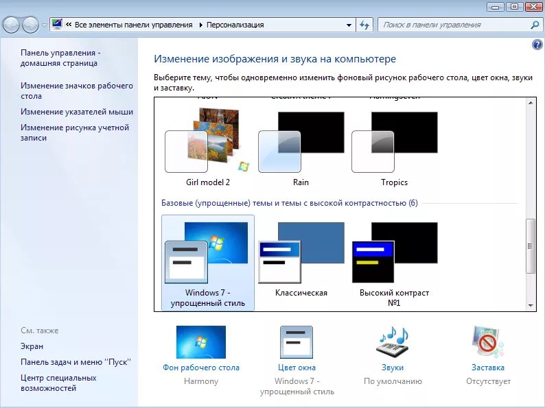Image resolution: width=545 pixels, height=408 pixels.
Task: Select the 'Girl model 2' theme
Action: [x=208, y=147]
